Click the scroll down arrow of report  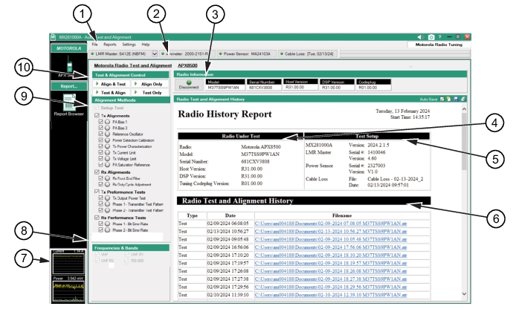464,294
